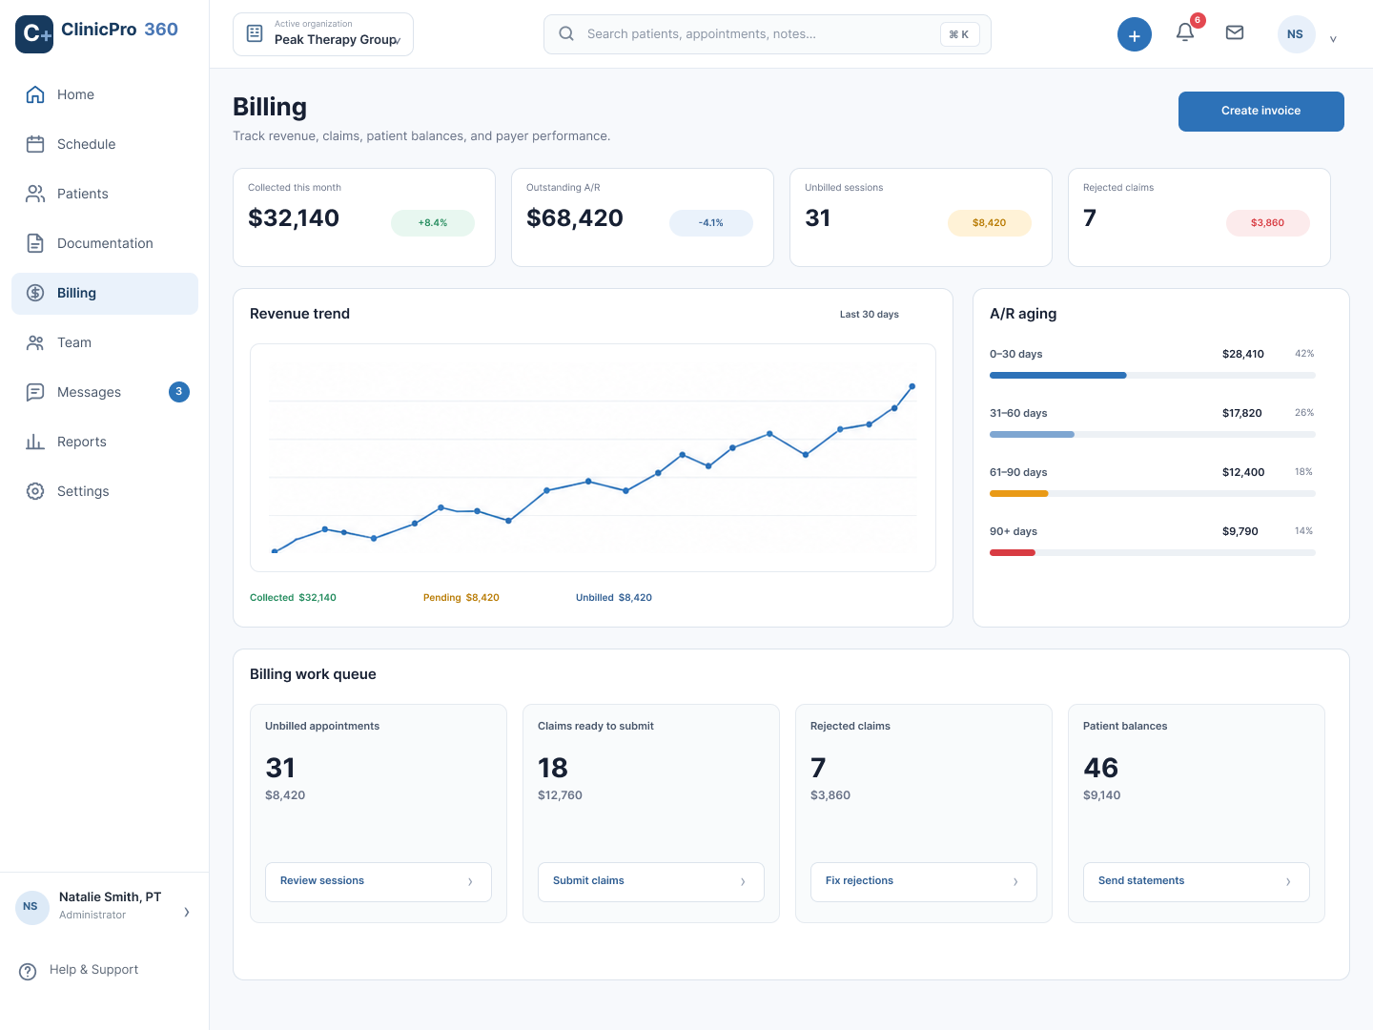Image resolution: width=1373 pixels, height=1030 pixels.
Task: Open the Last 30 days range selector
Action: (x=870, y=315)
